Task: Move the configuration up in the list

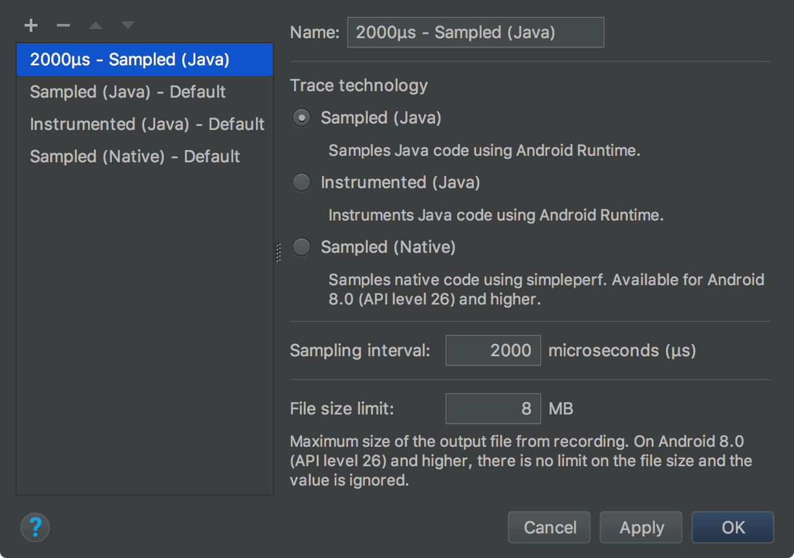Action: point(95,25)
